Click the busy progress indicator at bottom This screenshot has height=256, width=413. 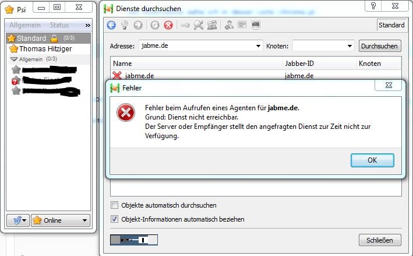coord(134,240)
